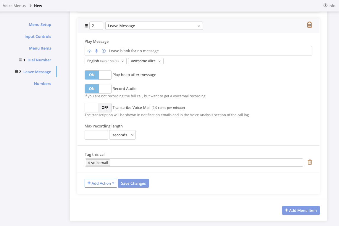
Task: Click the Save Changes button
Action: tap(133, 183)
